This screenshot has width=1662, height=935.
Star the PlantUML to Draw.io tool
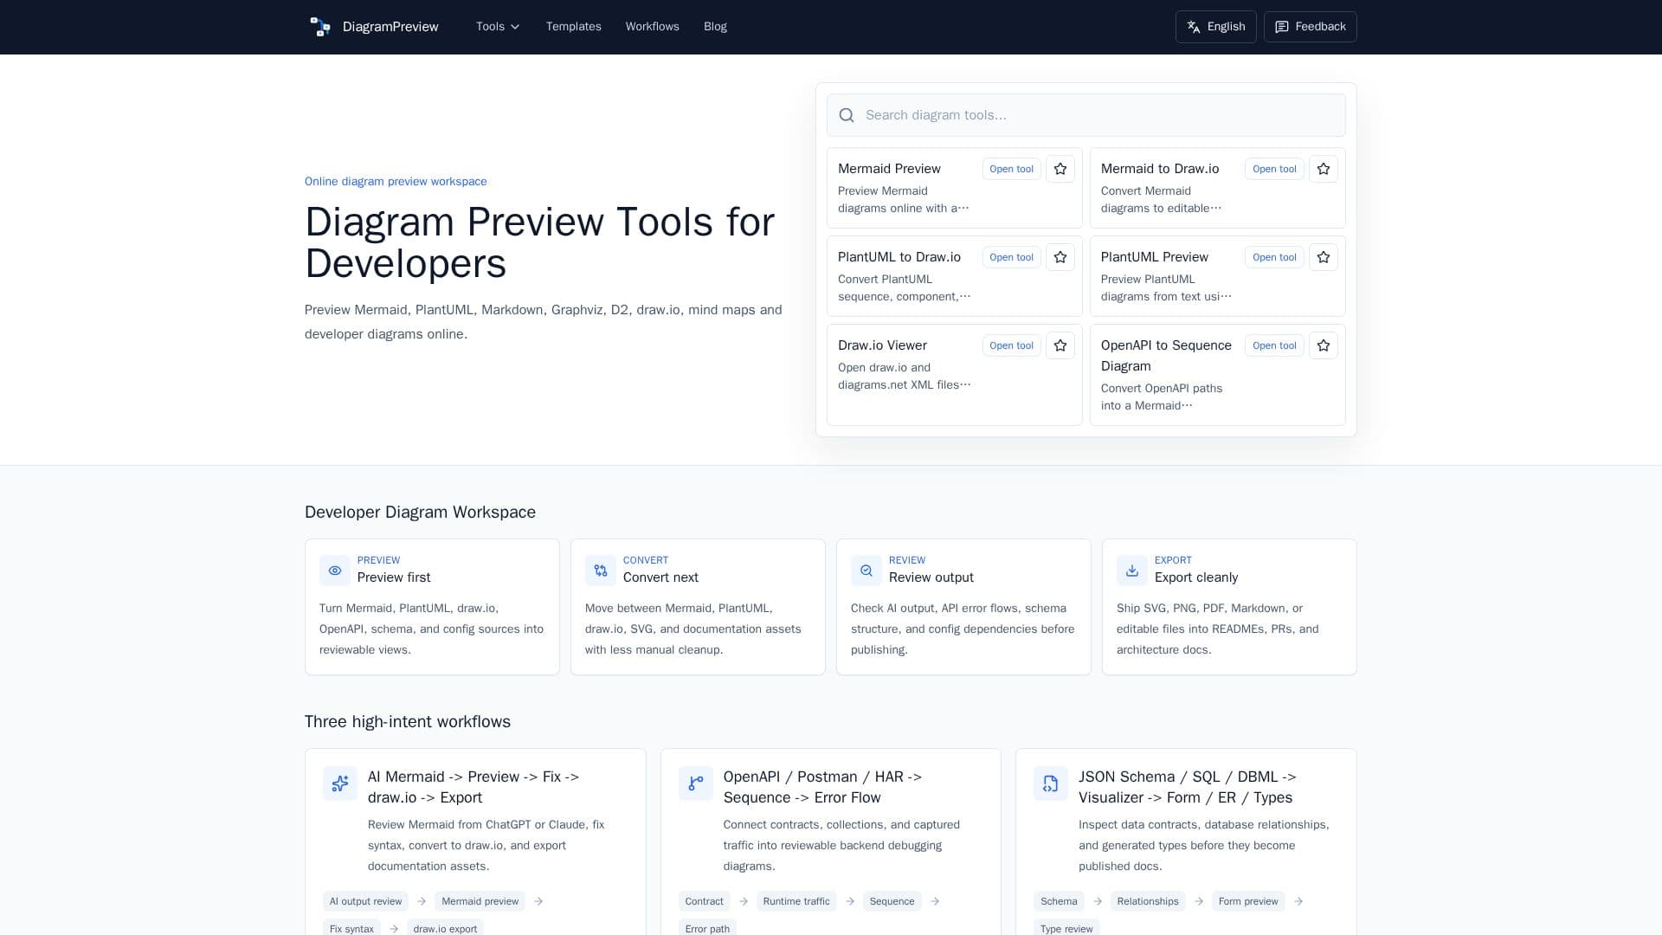pyautogui.click(x=1060, y=257)
